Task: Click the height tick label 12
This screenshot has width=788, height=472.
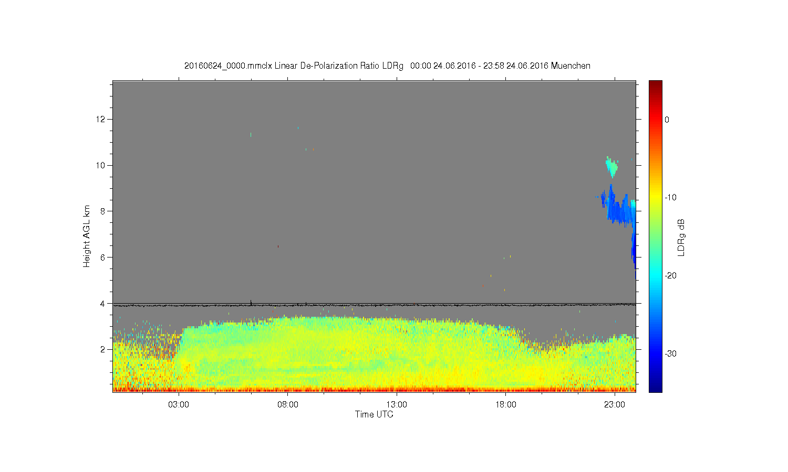Action: tap(102, 119)
